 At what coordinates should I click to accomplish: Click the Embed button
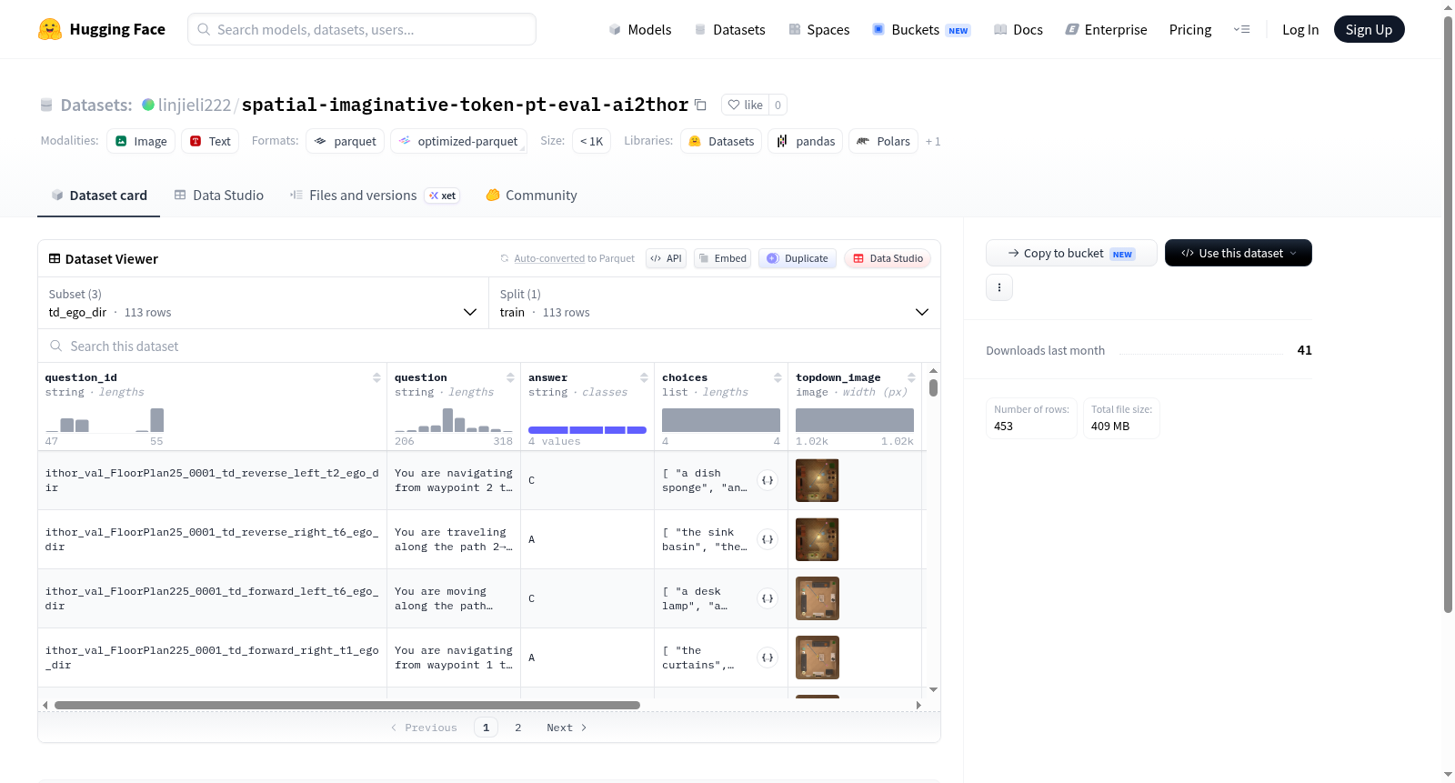tap(724, 258)
